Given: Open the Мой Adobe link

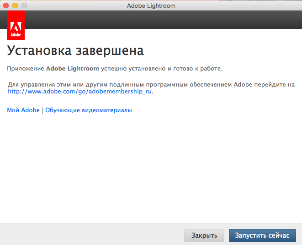Looking at the screenshot, I should pyautogui.click(x=23, y=110).
